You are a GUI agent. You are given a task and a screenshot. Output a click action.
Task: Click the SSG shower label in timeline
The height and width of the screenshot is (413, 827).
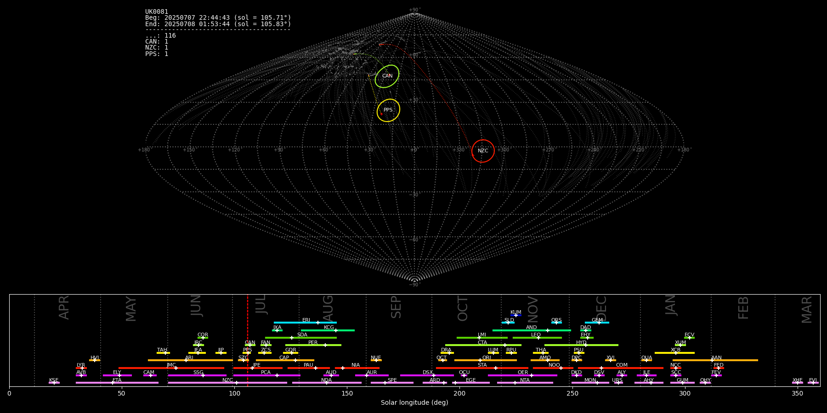pyautogui.click(x=198, y=373)
